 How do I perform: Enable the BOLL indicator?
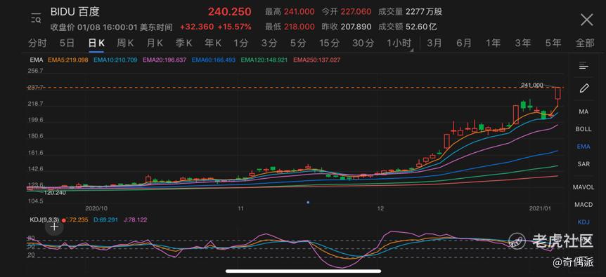[x=584, y=129]
